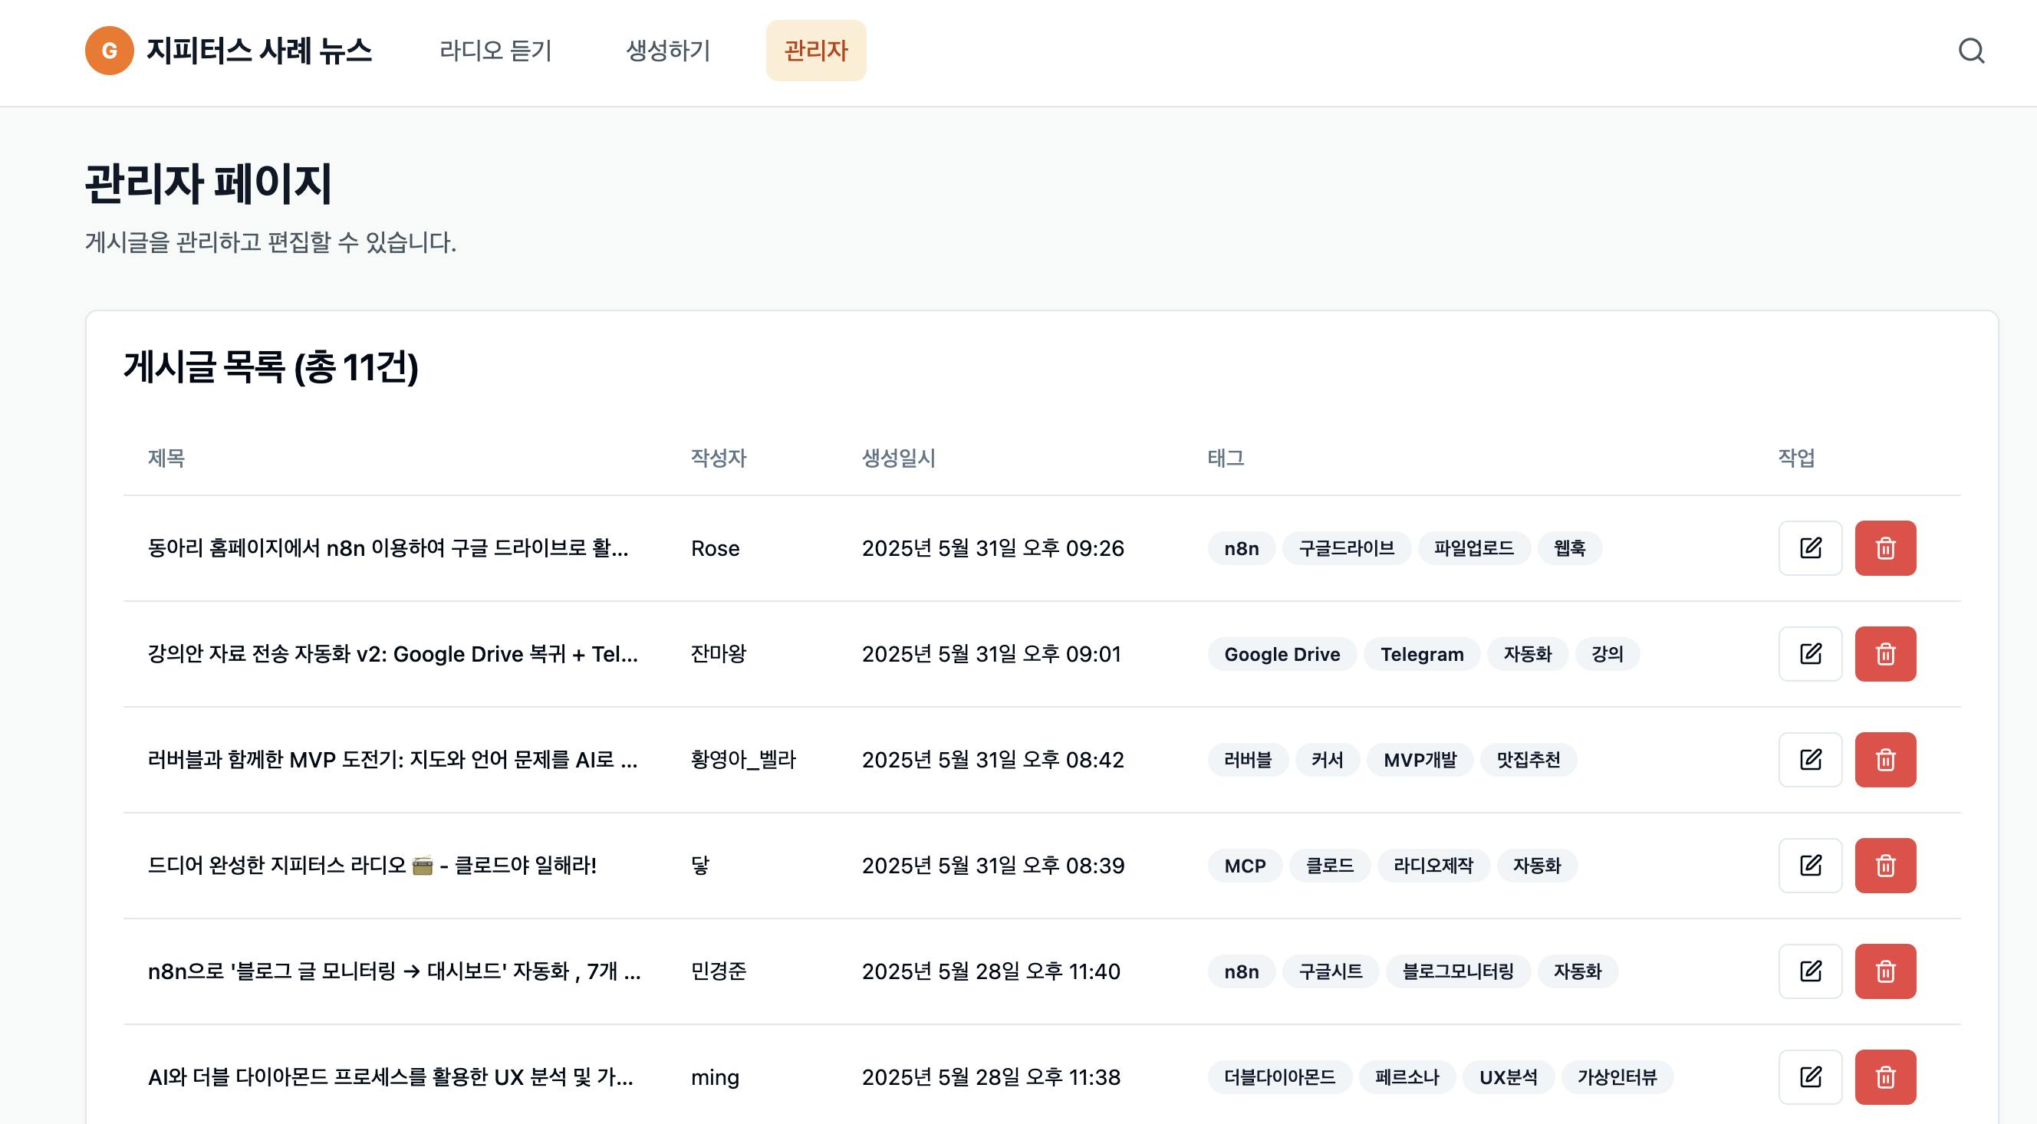
Task: Click the Telegram tag chip
Action: [x=1421, y=655]
